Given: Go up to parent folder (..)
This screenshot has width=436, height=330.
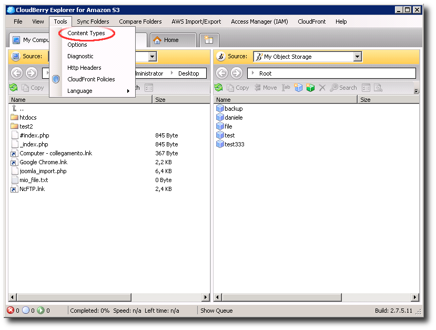Looking at the screenshot, I should pos(17,109).
